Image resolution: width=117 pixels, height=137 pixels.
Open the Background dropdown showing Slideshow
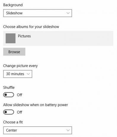tap(38, 13)
